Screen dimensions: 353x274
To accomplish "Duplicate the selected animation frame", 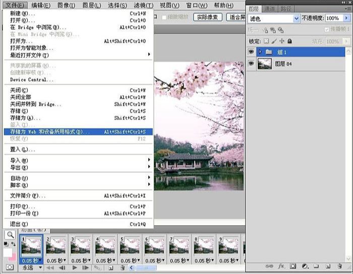I will 111,268.
